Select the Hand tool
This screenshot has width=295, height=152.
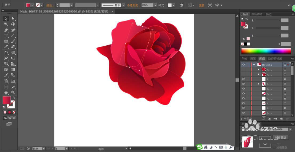tap(6, 93)
